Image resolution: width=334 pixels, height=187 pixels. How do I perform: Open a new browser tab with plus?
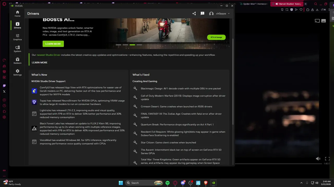306,4
